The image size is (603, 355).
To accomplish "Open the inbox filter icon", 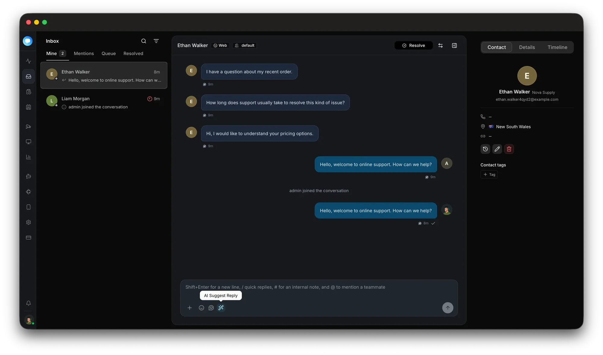I will pos(156,41).
